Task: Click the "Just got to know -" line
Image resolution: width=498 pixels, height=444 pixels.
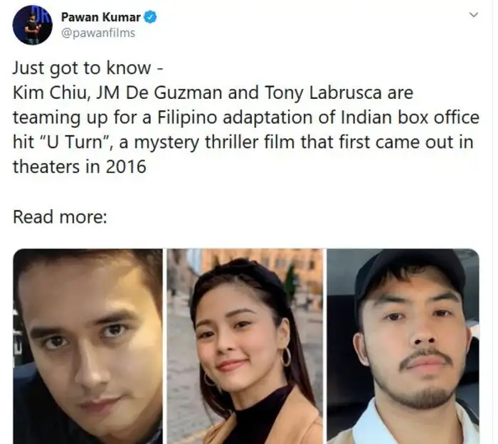Action: pyautogui.click(x=88, y=68)
